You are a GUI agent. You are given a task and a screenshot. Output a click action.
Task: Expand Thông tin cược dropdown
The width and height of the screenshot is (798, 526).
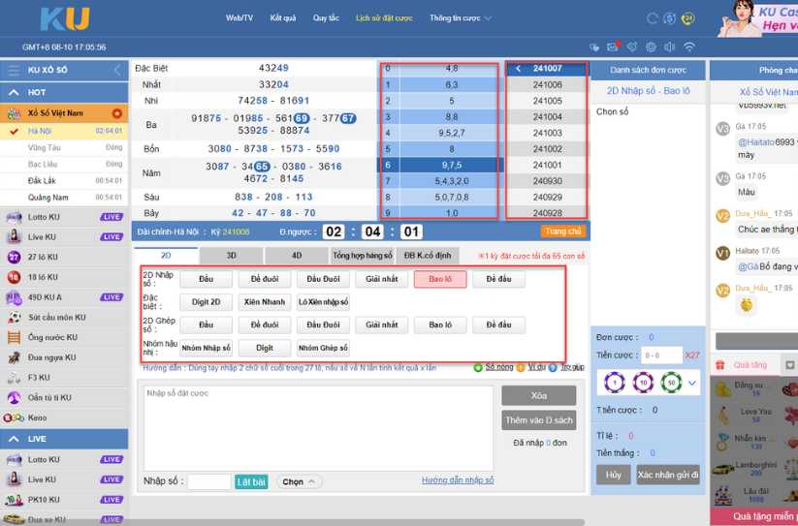click(460, 17)
